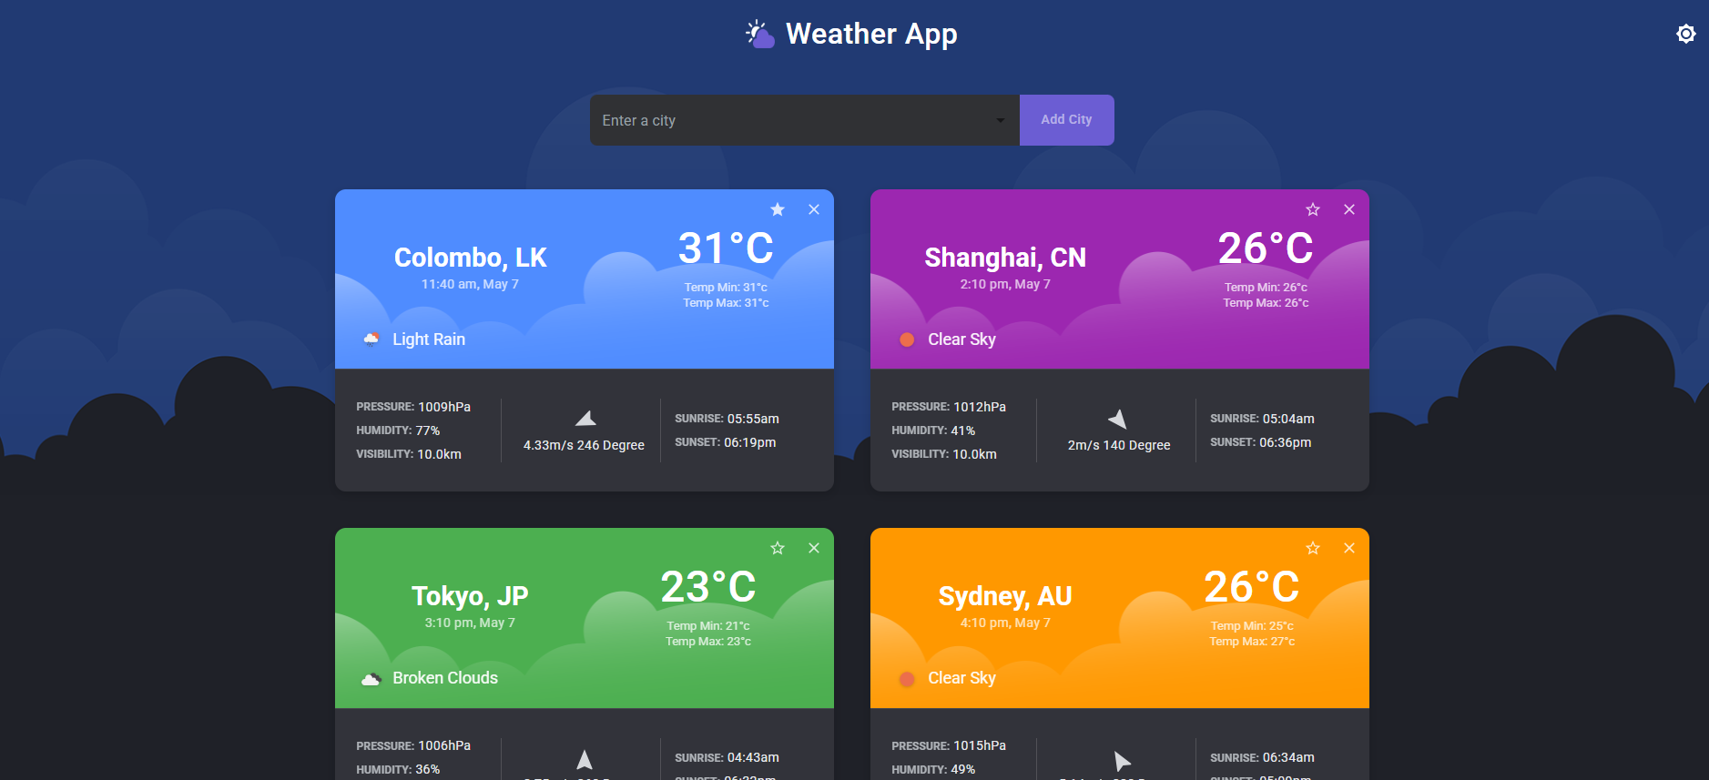Click Sydney's Clear Sky sun icon

(x=907, y=679)
